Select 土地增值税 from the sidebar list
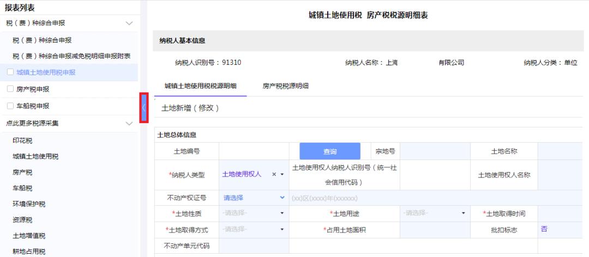The image size is (589, 257). click(29, 235)
